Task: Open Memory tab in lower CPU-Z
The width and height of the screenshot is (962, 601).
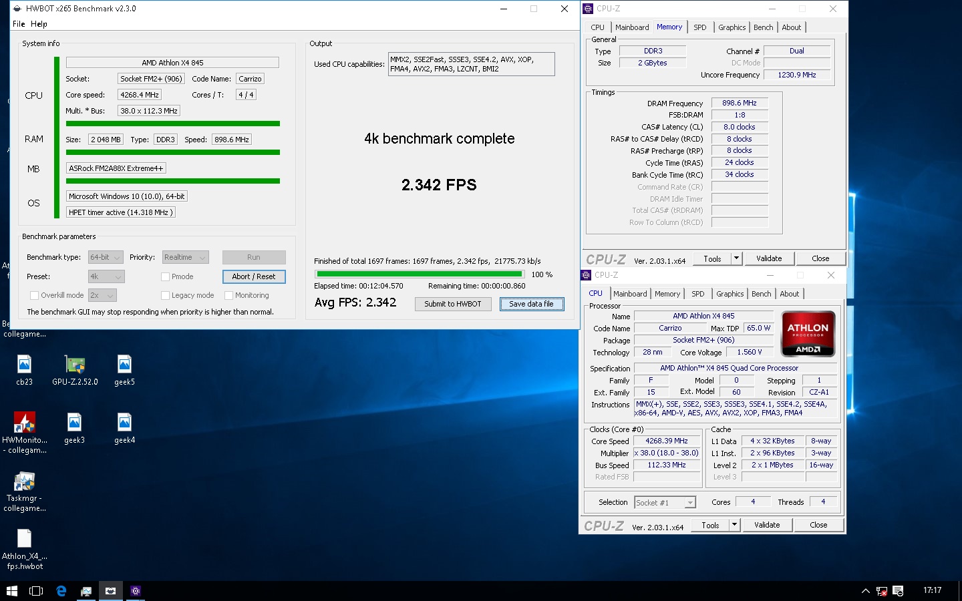Action: click(x=667, y=294)
